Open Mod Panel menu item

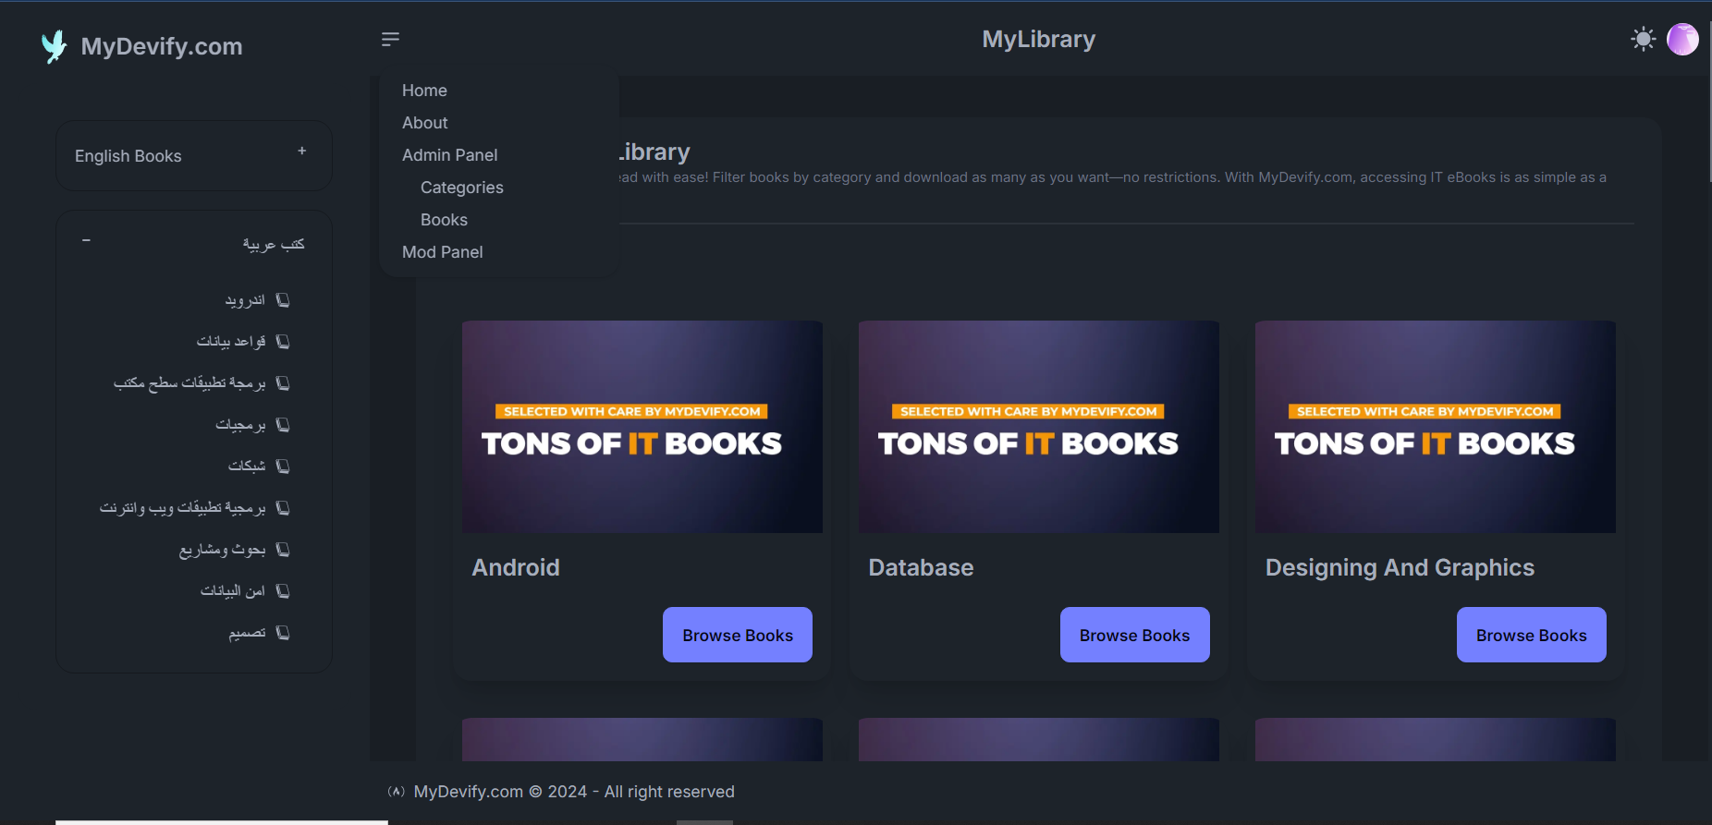(442, 252)
